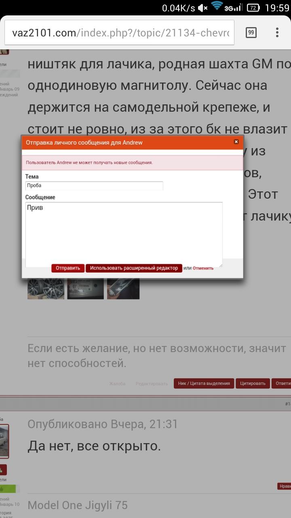Close the personal message dialog
This screenshot has height=518, width=291.
click(x=236, y=142)
